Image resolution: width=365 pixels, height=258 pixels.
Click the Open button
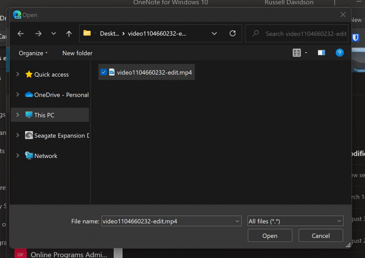[x=270, y=235]
